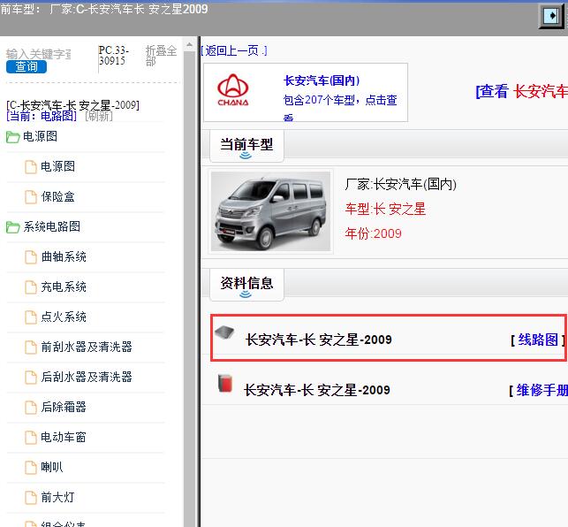Screen dimensions: 568x527
Task: Click the PC.33-30915 text
Action: point(114,56)
